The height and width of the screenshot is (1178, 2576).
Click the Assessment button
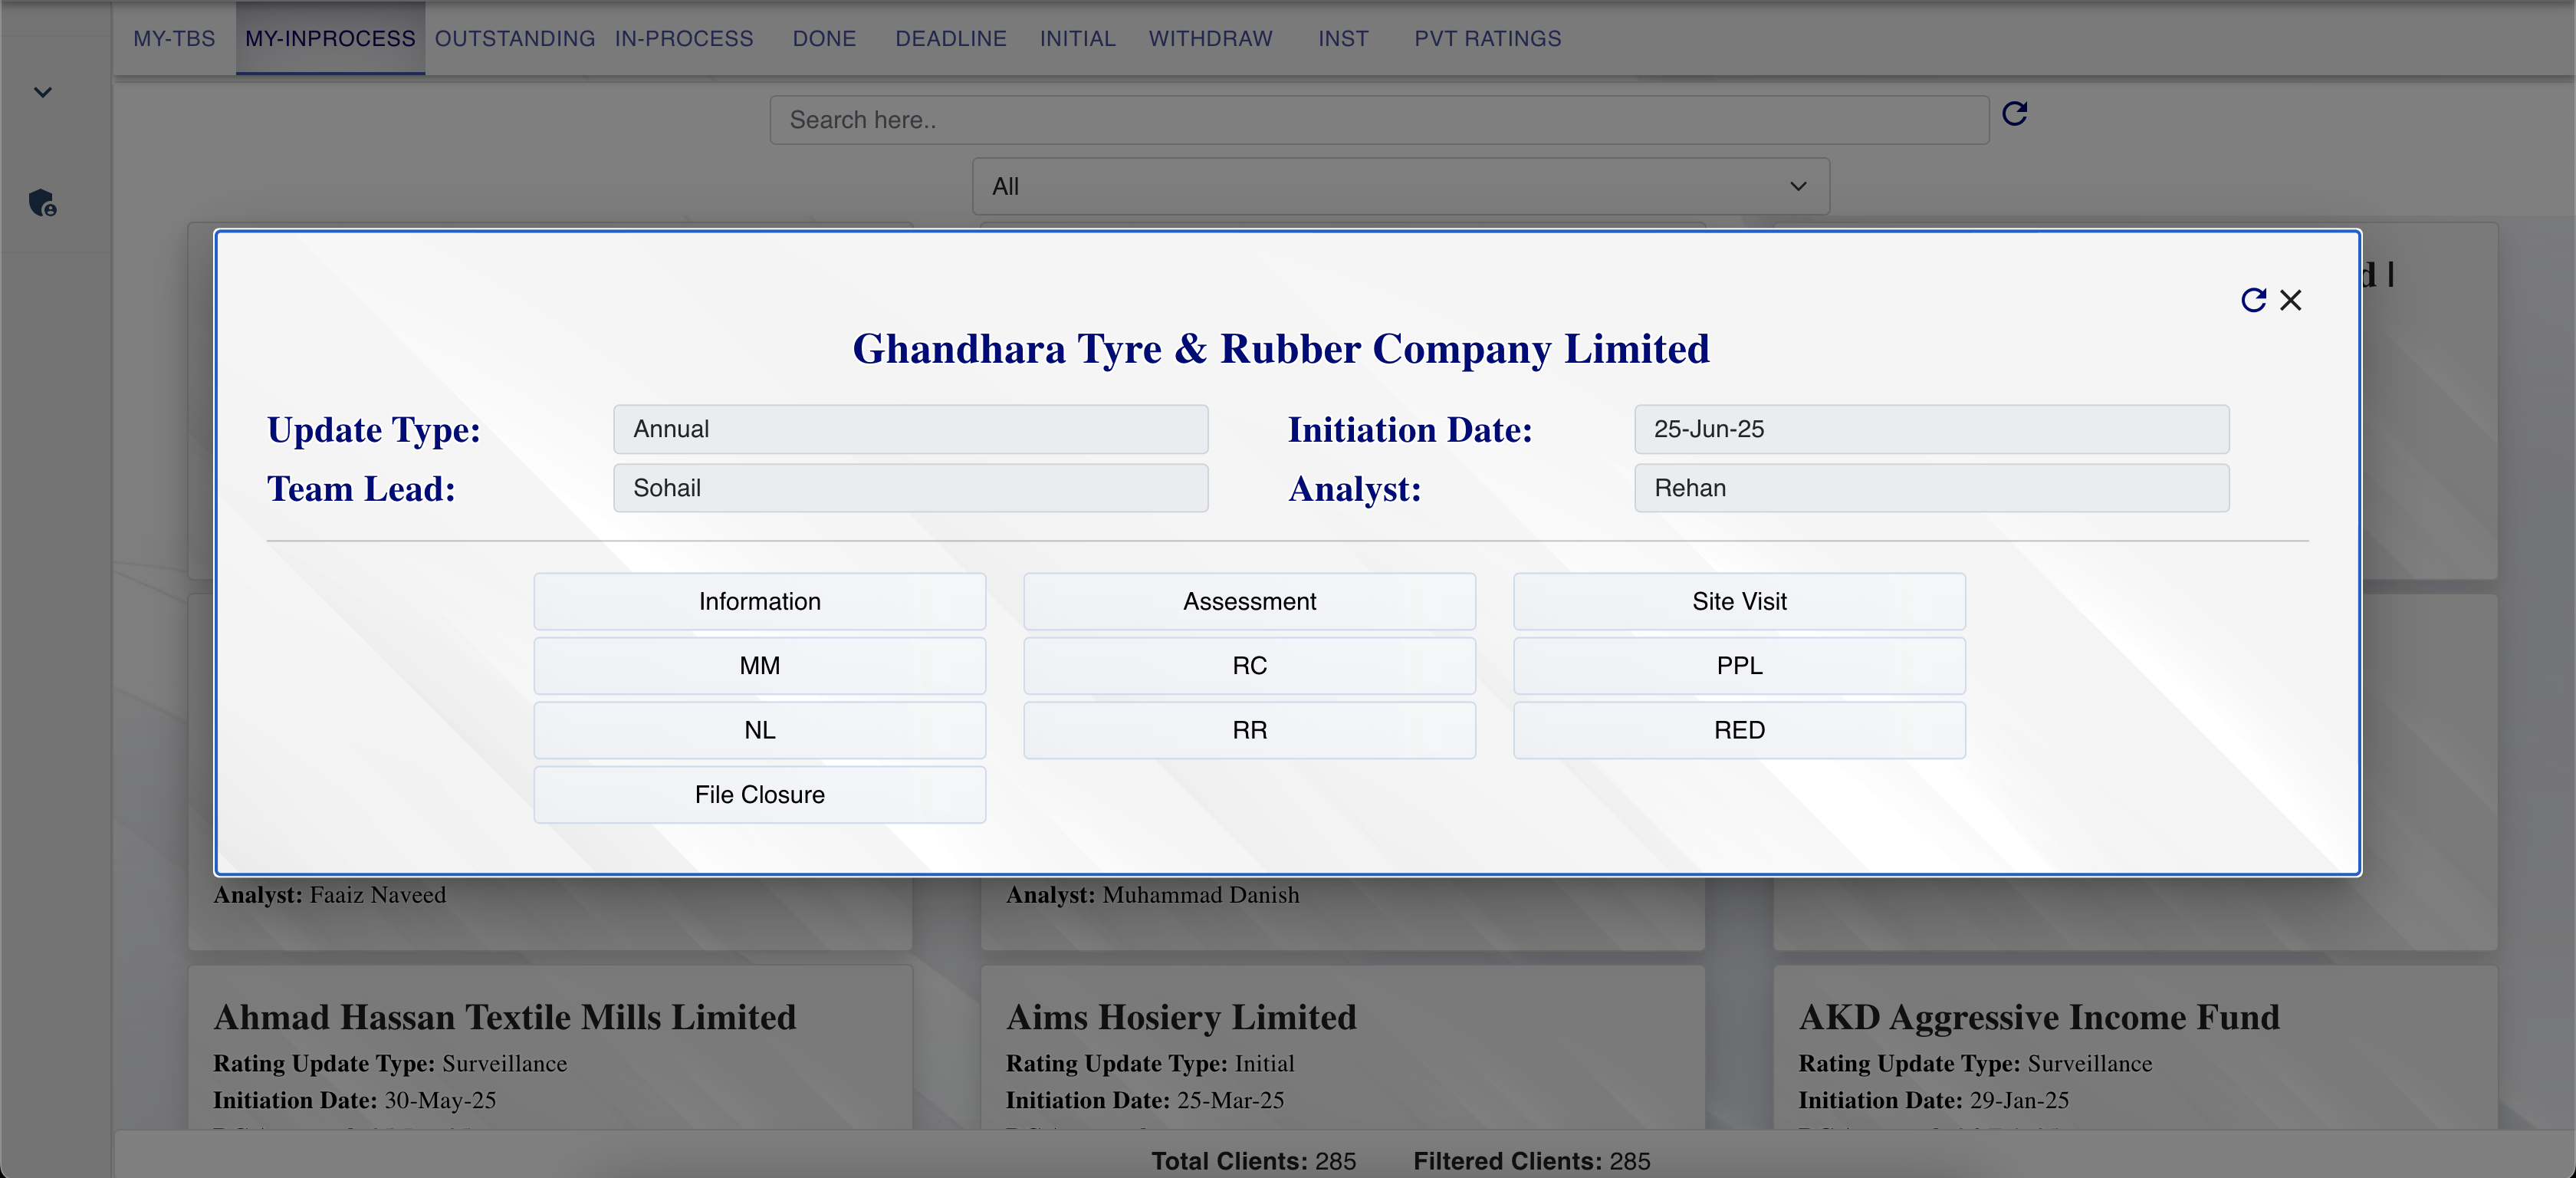pyautogui.click(x=1249, y=601)
